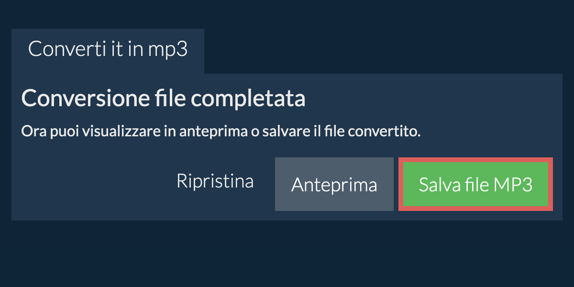Reset the conversion using Ripristina
This screenshot has height=287, width=574.
(x=215, y=181)
